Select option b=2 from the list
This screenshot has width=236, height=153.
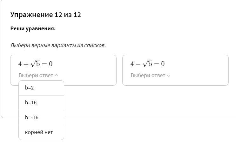[41, 88]
